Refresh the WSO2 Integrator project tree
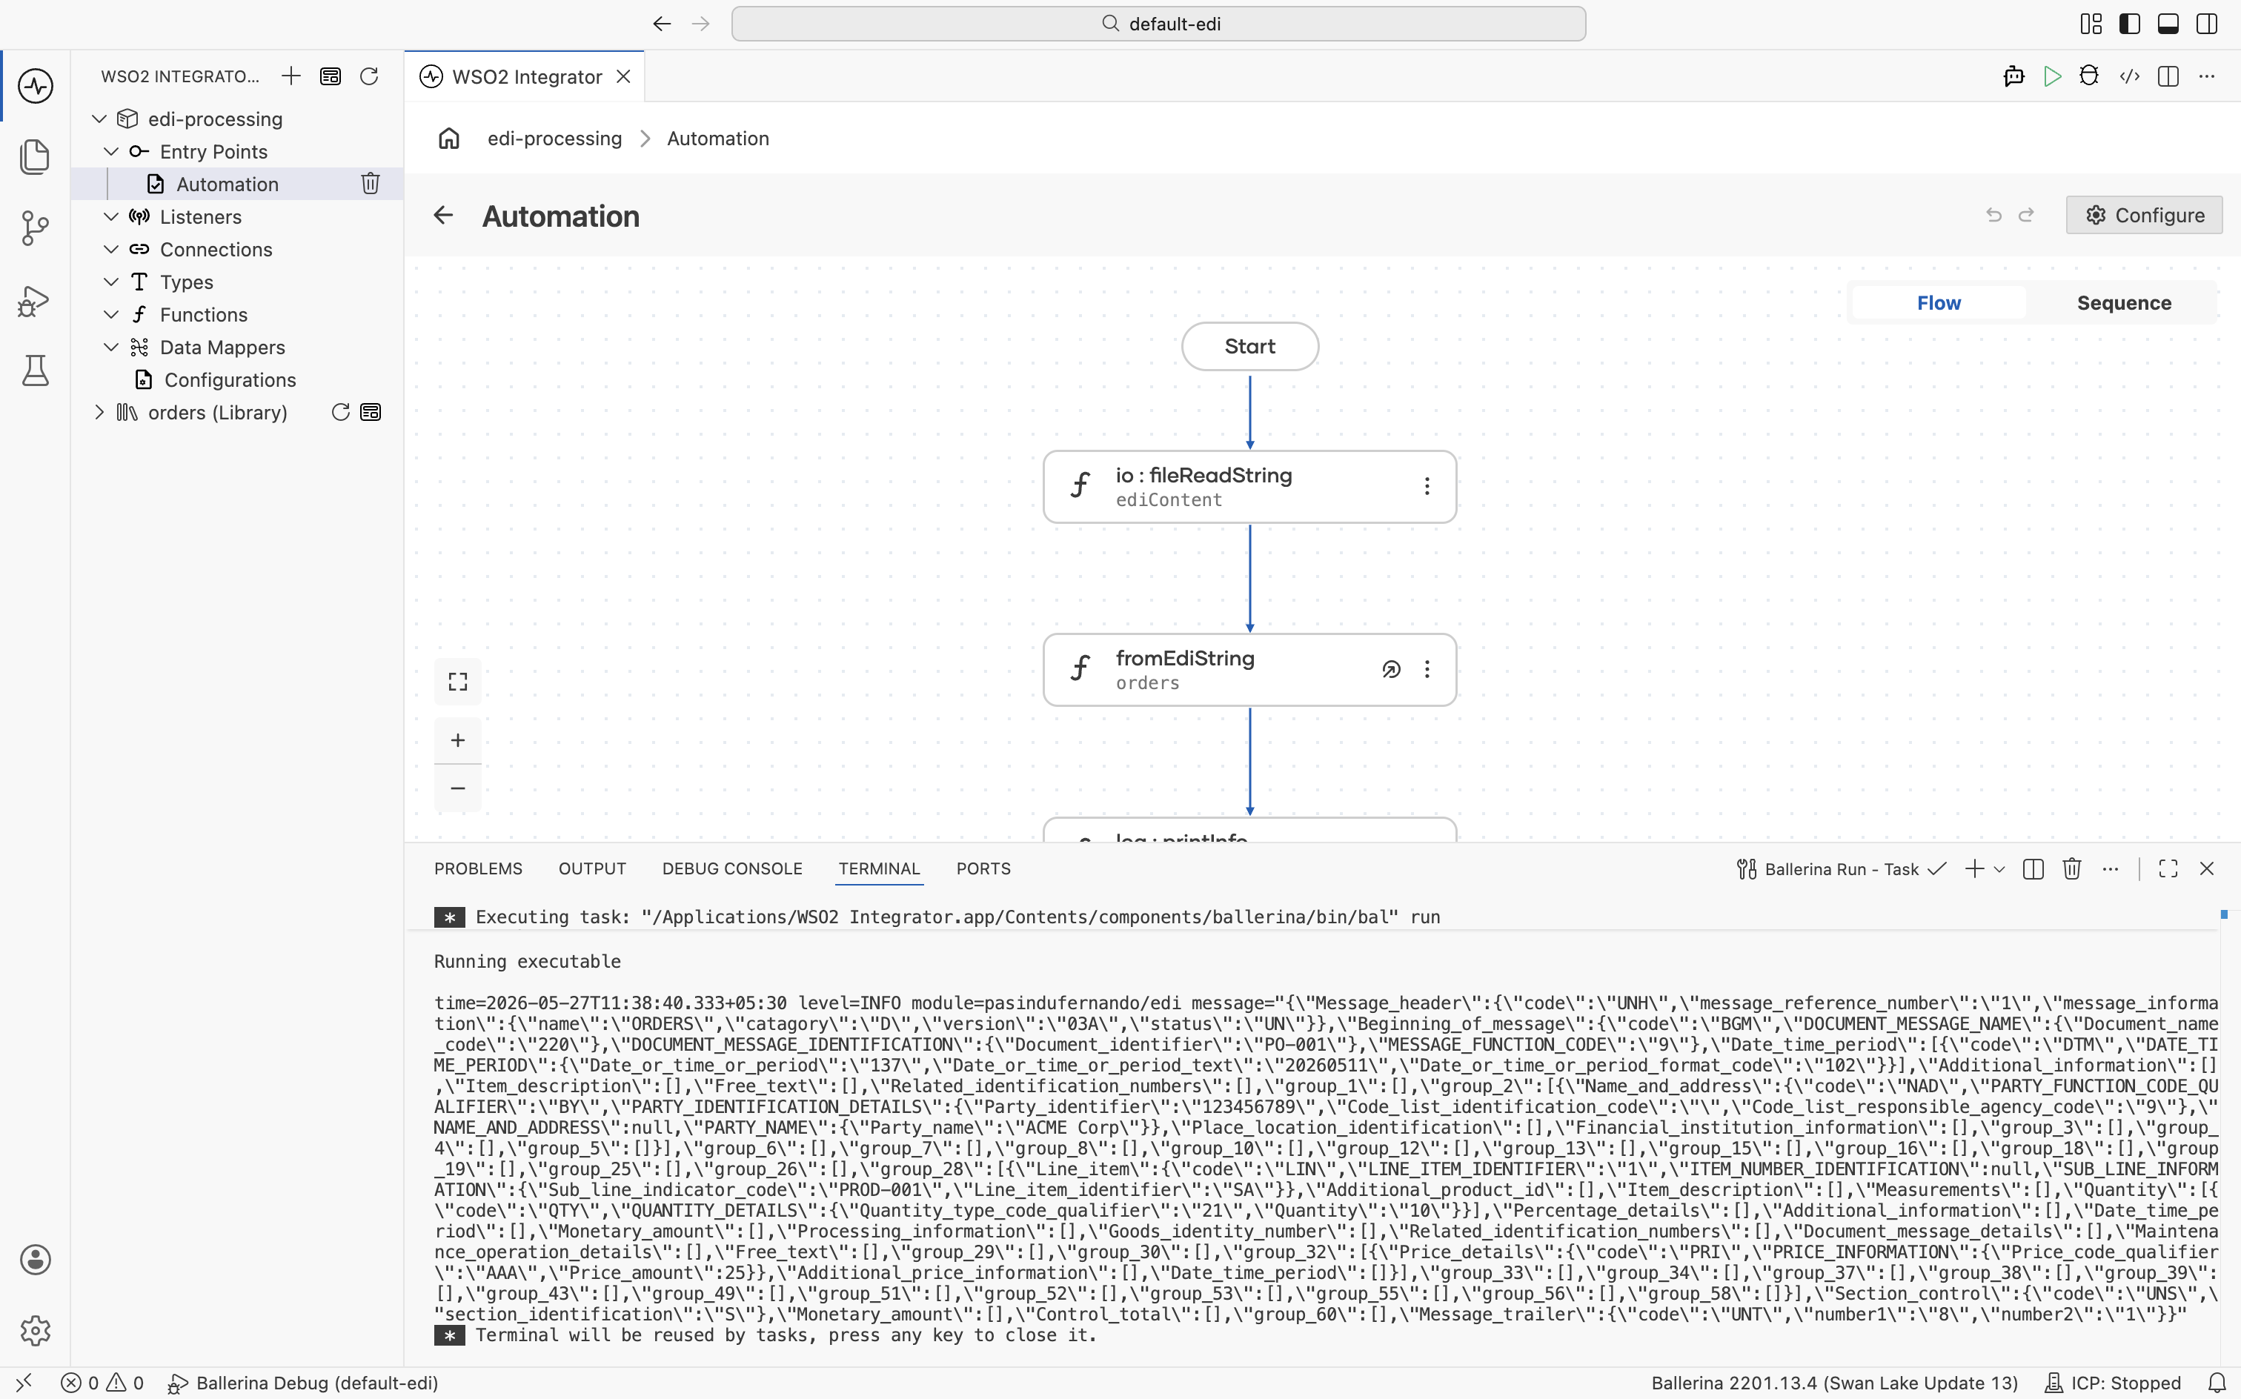 point(369,76)
